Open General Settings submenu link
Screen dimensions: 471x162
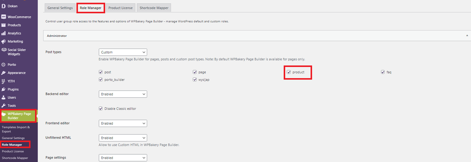[x=13, y=138]
